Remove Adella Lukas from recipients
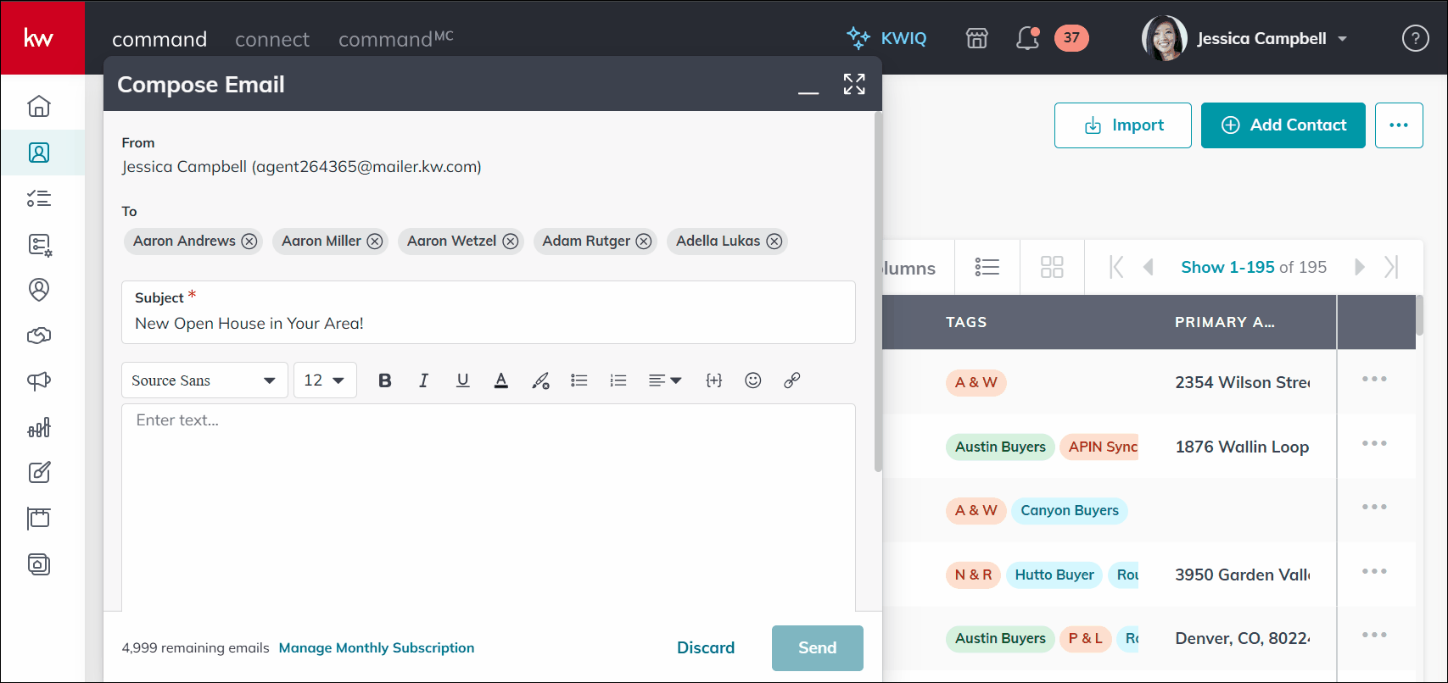 click(774, 242)
